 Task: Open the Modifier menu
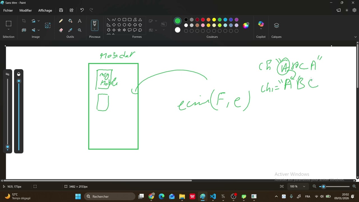pos(26,10)
